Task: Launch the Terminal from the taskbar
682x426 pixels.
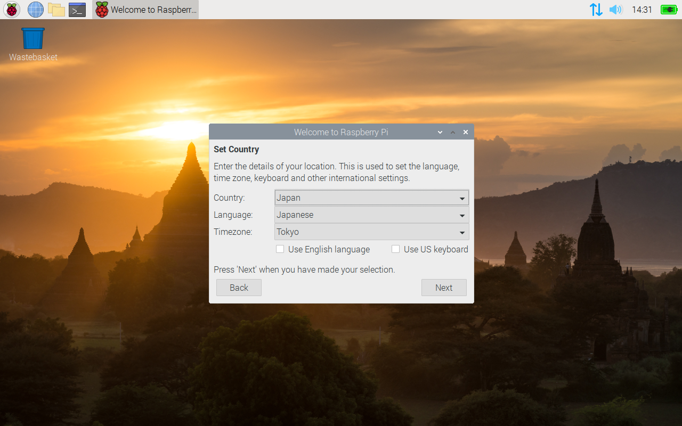Action: (x=77, y=10)
